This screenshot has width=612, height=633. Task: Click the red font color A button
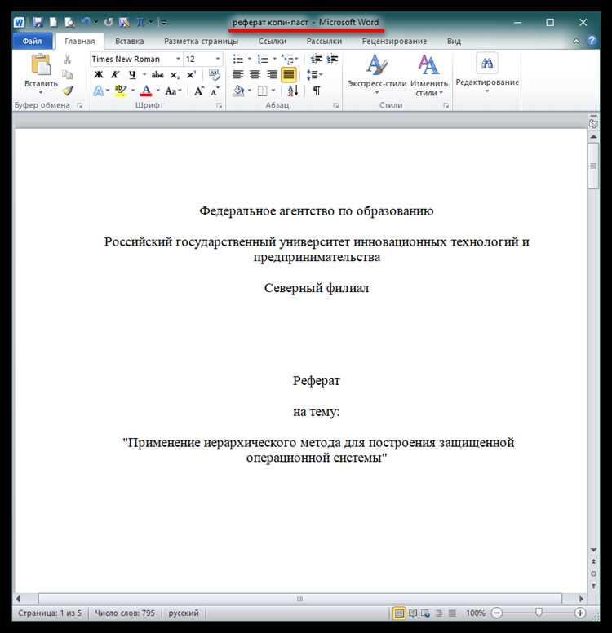(x=146, y=91)
